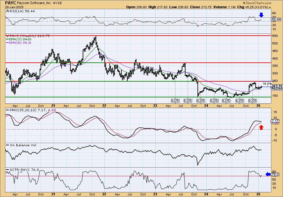
Task: Click the Chg +6.25 (+3.01%) value
Action: coord(252,7)
